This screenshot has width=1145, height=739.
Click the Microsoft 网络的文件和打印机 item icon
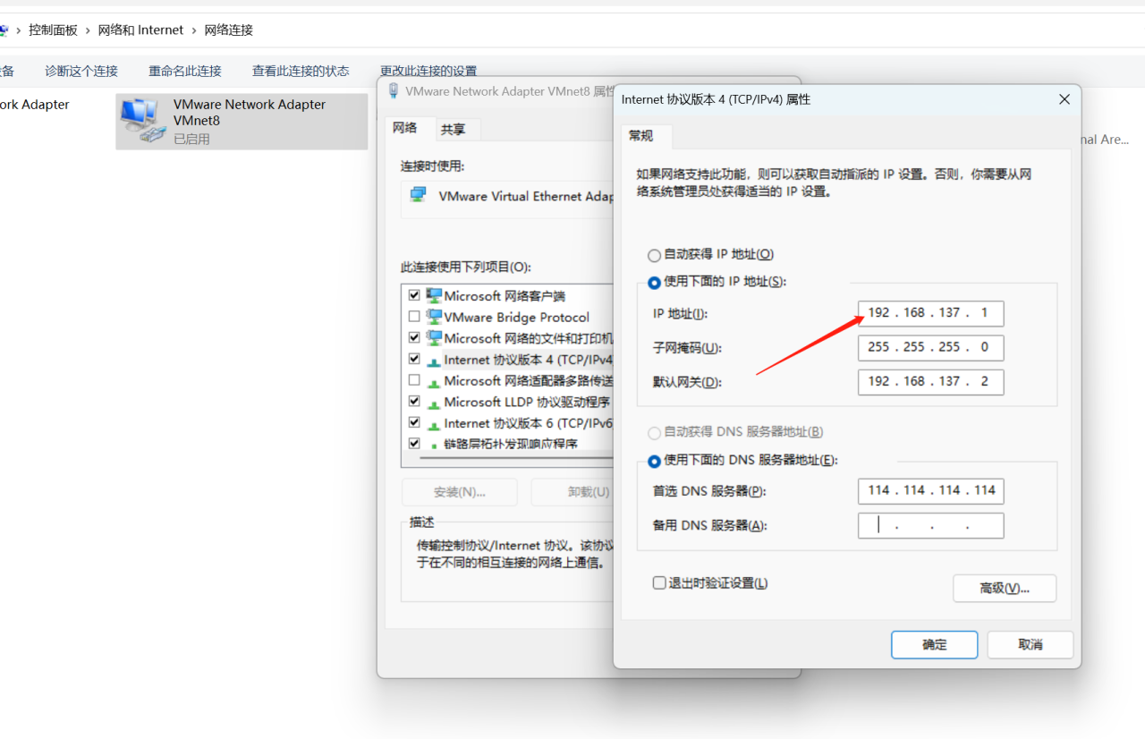click(x=435, y=338)
